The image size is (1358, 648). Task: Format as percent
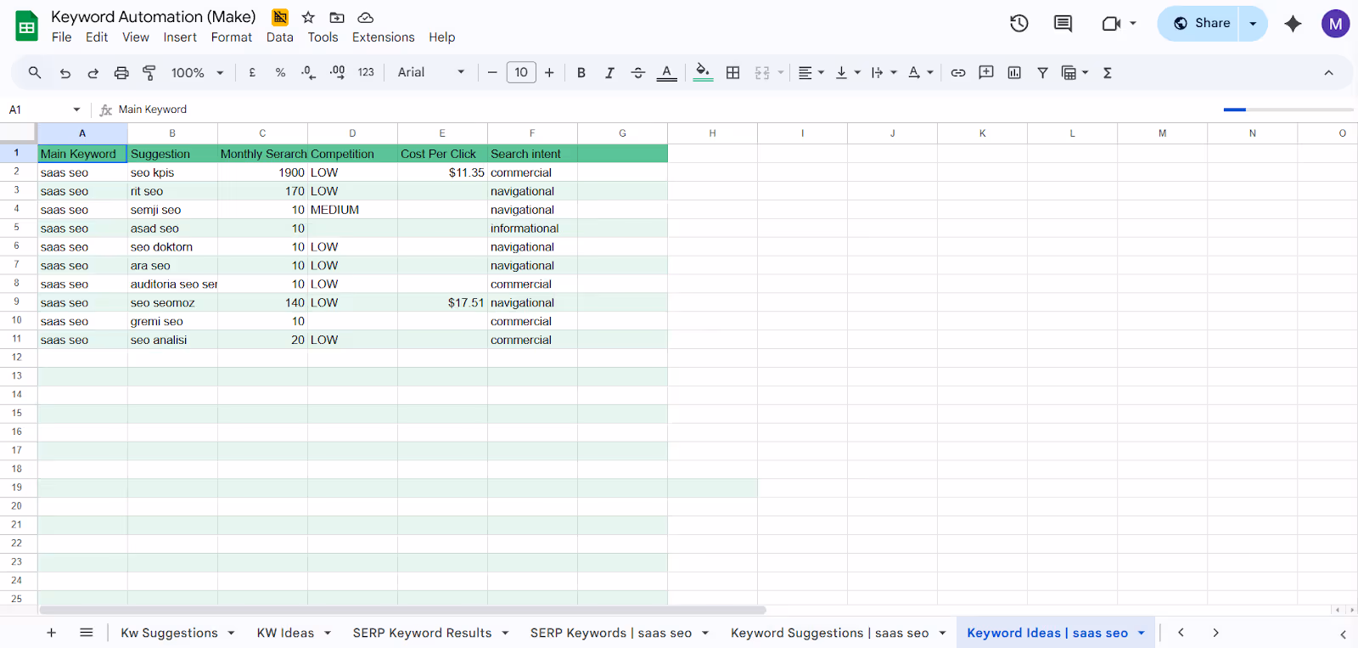280,73
